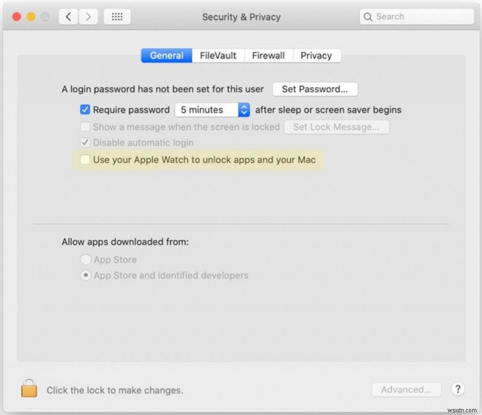
Task: Open the Privacy tab
Action: pyautogui.click(x=317, y=55)
